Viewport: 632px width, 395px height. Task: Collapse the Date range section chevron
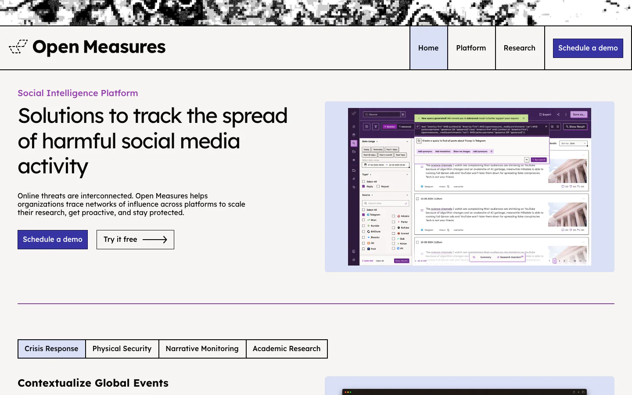click(x=407, y=142)
